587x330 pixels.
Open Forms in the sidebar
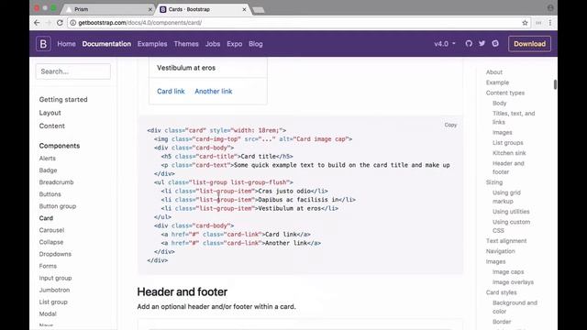[48, 266]
